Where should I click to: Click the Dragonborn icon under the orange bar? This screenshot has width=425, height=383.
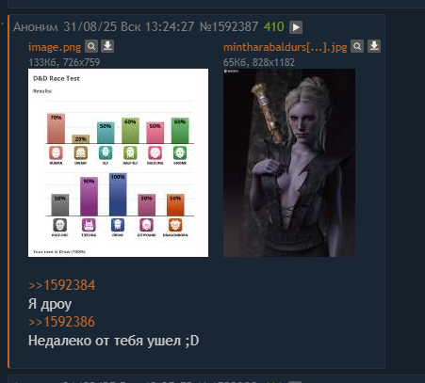point(175,225)
